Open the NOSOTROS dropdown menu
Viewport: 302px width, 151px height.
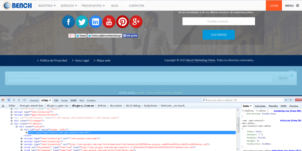pyautogui.click(x=47, y=6)
